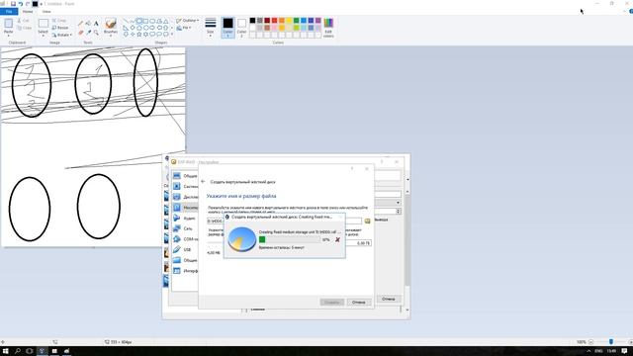Click Отмена in the settings window
This screenshot has height=356, width=633.
pos(389,299)
